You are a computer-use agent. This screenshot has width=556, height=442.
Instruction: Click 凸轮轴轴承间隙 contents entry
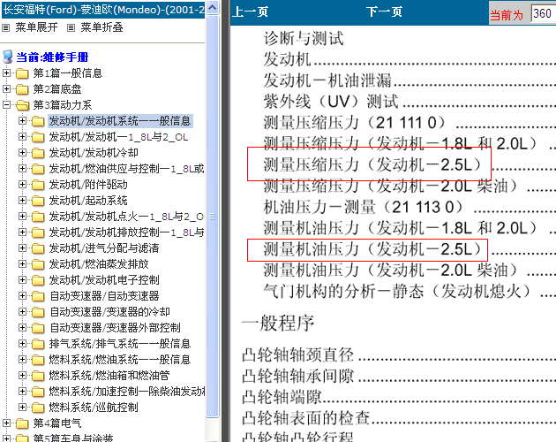(x=298, y=376)
